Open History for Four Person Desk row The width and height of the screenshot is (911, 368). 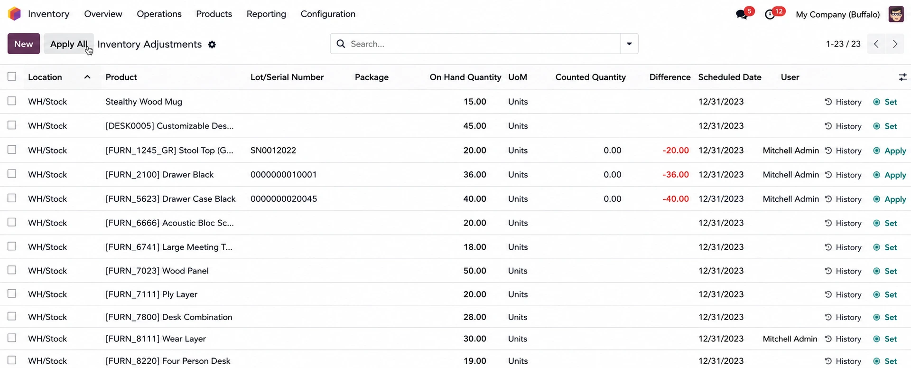pos(843,361)
